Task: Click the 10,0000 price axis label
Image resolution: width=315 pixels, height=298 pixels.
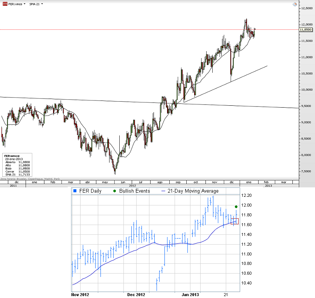Action: coord(307,90)
